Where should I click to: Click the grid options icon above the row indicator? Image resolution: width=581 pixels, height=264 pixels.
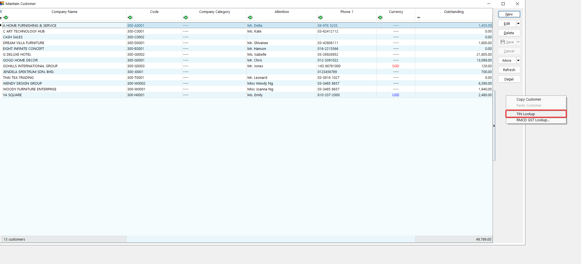tap(1, 12)
